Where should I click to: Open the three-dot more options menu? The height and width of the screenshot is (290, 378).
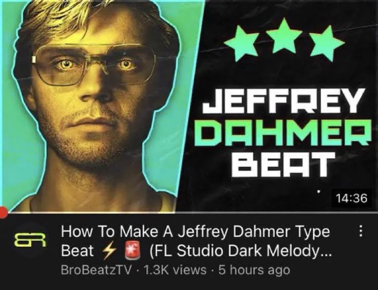pyautogui.click(x=361, y=231)
